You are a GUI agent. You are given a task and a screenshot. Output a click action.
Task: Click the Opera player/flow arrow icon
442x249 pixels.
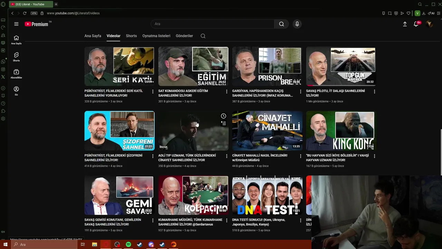point(402,13)
